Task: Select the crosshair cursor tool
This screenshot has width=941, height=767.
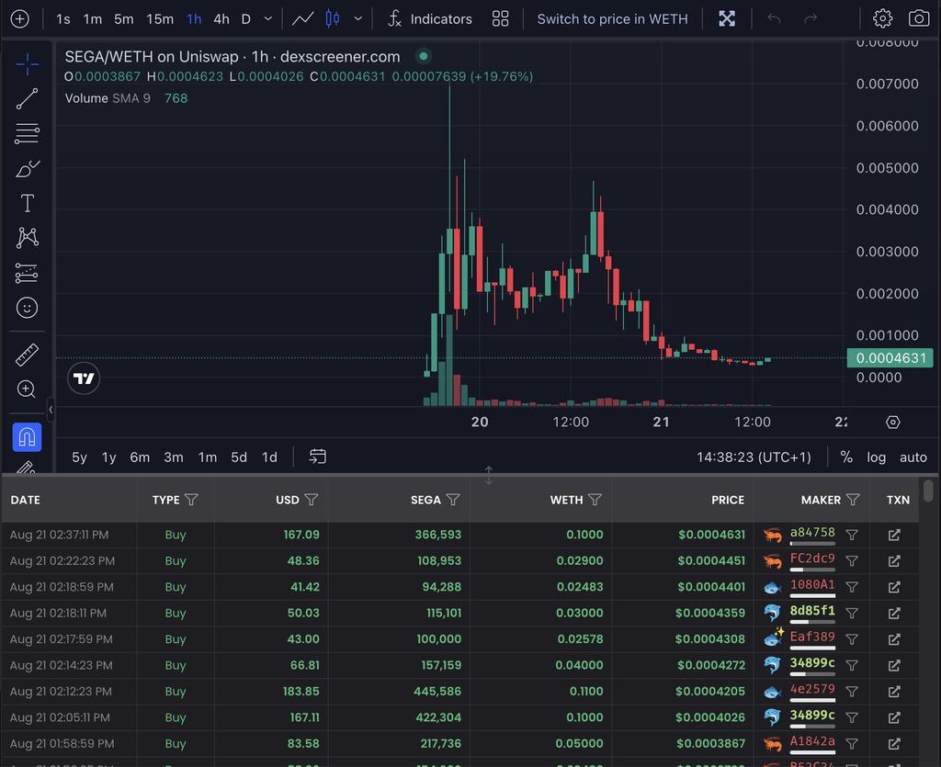Action: (x=27, y=64)
